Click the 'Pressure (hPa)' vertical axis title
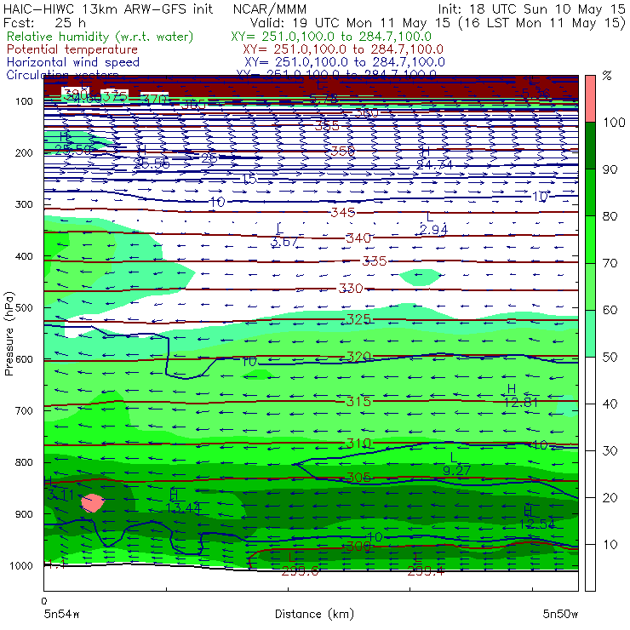630x630 pixels. point(9,334)
